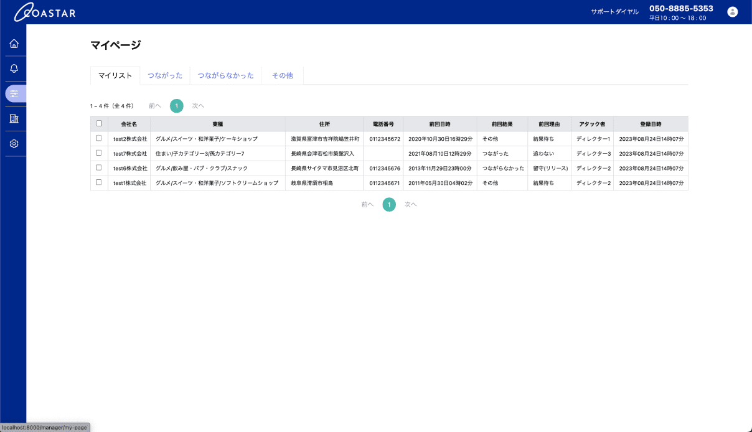The image size is (752, 432).
Task: Switch to the つながらなかった tab
Action: click(x=225, y=75)
